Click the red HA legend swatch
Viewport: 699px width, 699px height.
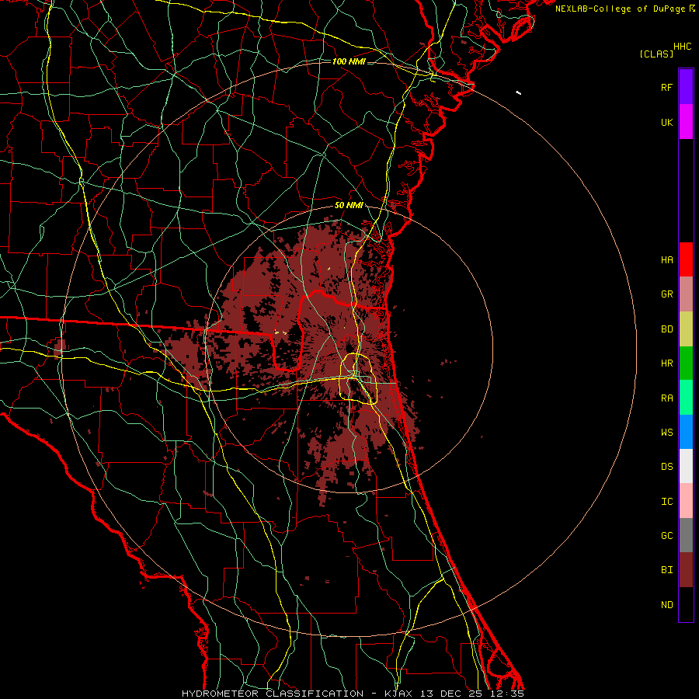pyautogui.click(x=686, y=259)
